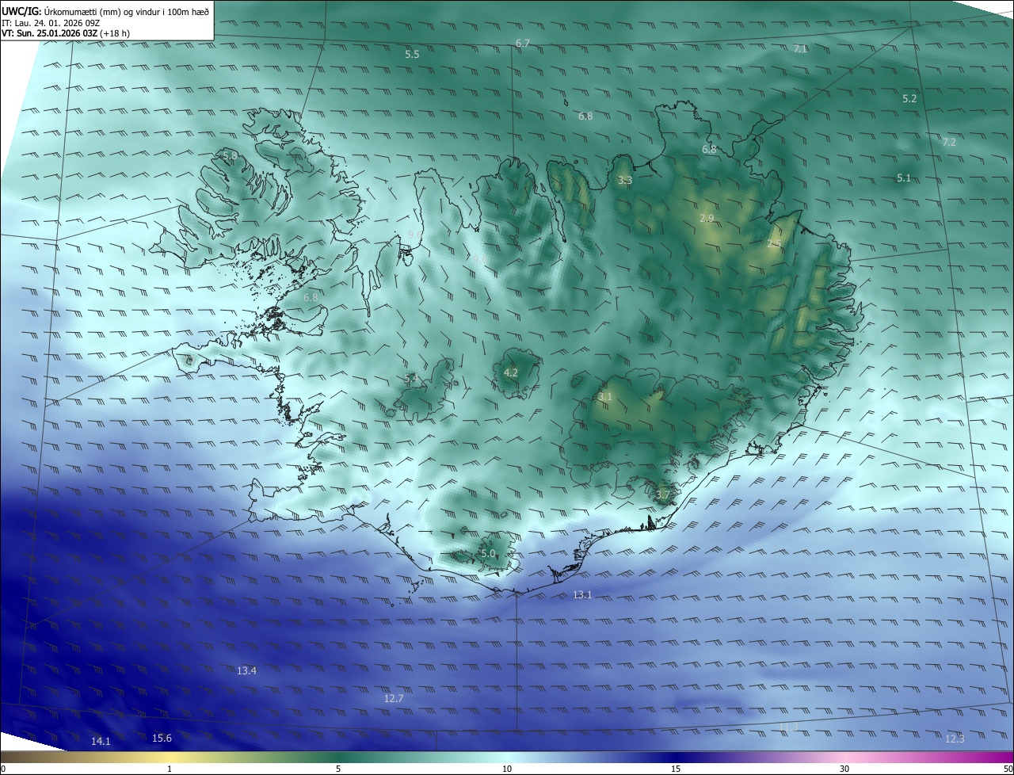Click the 3.7 value label
The image size is (1014, 775).
pos(663,494)
